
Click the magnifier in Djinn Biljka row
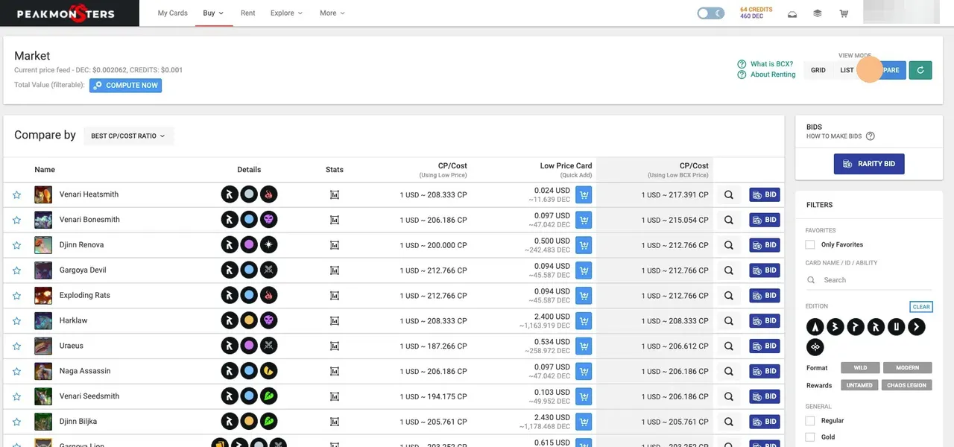click(729, 422)
